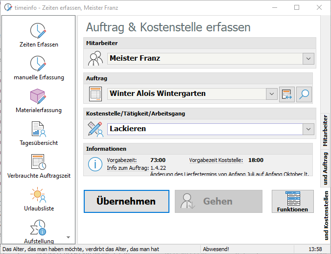The height and width of the screenshot is (254, 331).
Task: Select the und Kostenstellen vertical tab
Action: click(x=325, y=215)
